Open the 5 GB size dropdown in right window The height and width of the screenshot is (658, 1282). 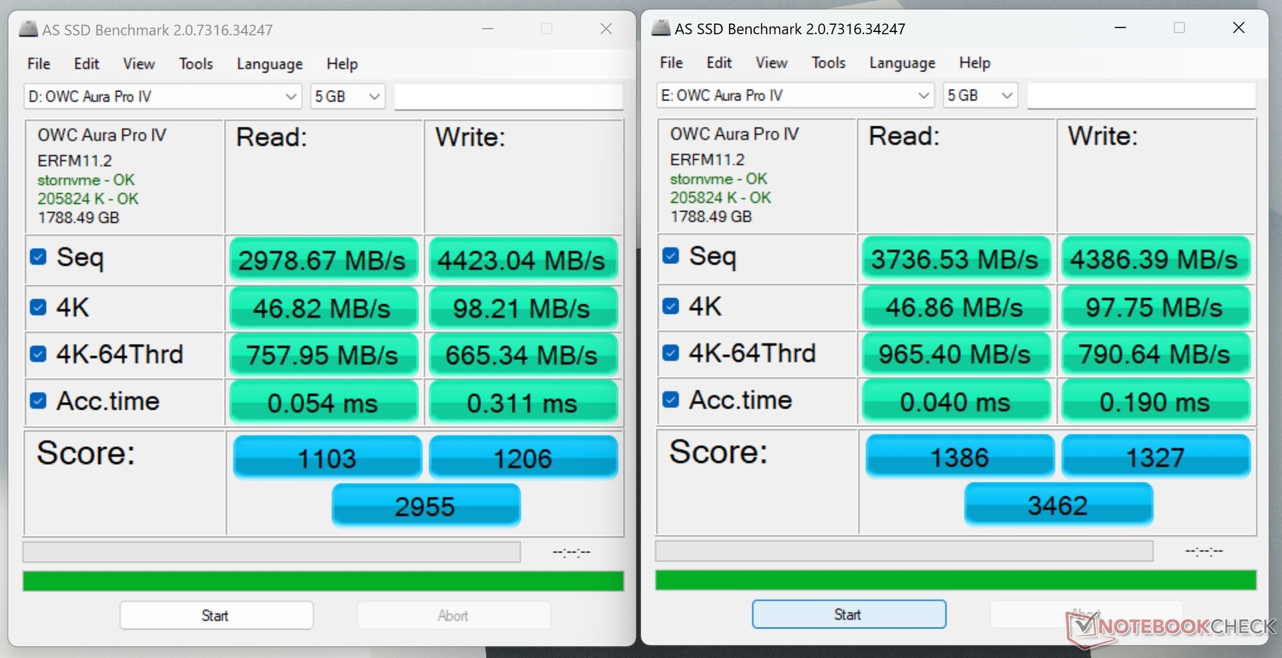[980, 96]
